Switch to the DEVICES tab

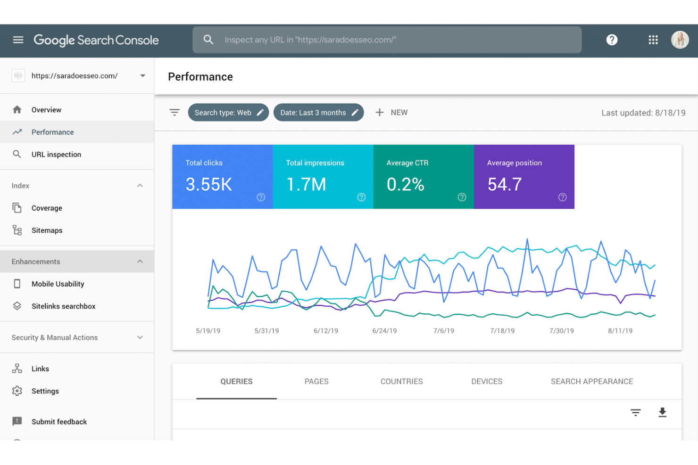click(x=487, y=382)
